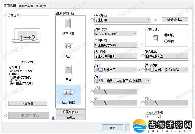Click info icon beside 注册当前设置

(6, 115)
